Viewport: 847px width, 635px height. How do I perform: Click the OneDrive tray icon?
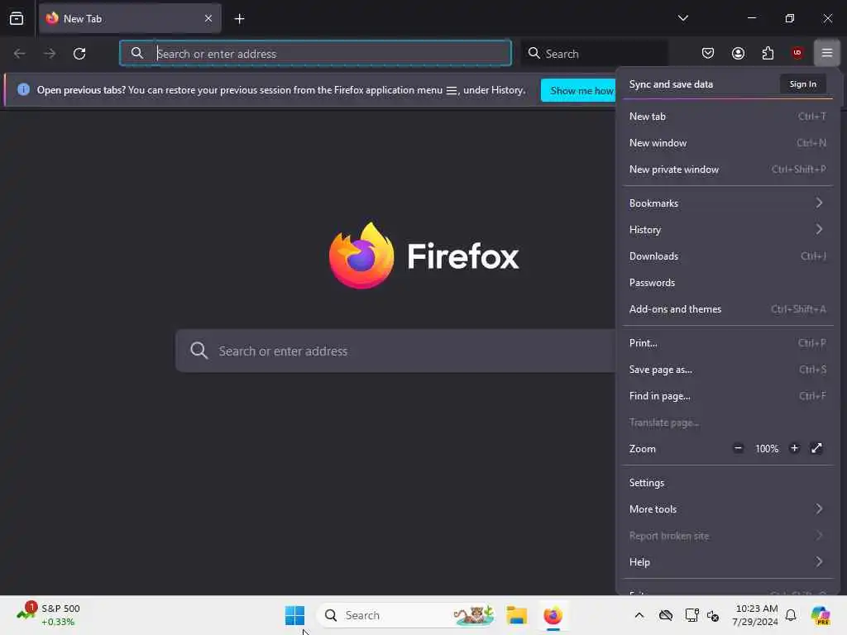click(x=666, y=615)
